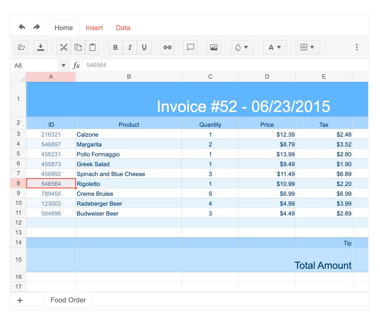Insert an image using picture icon
380x328 pixels.
(x=214, y=47)
